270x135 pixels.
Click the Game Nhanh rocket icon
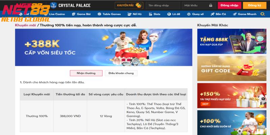coord(235,14)
